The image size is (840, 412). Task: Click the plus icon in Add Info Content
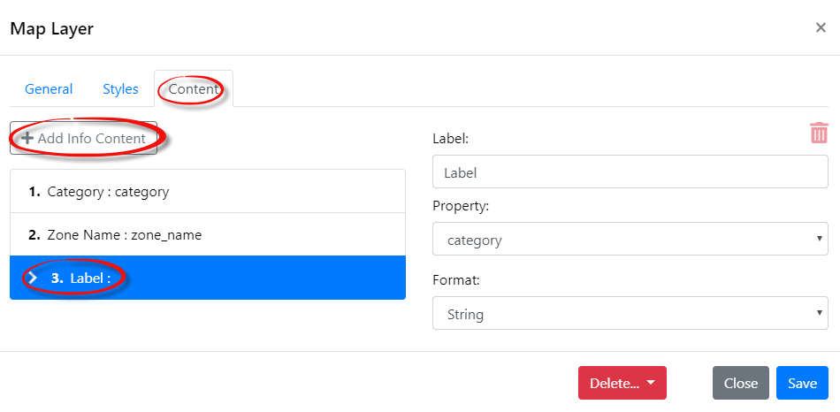tap(27, 138)
